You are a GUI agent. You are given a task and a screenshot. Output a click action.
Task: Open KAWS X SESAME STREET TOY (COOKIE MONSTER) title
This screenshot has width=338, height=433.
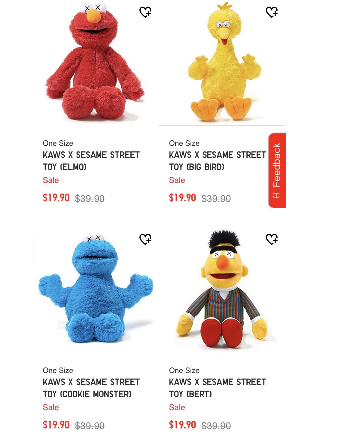(91, 388)
